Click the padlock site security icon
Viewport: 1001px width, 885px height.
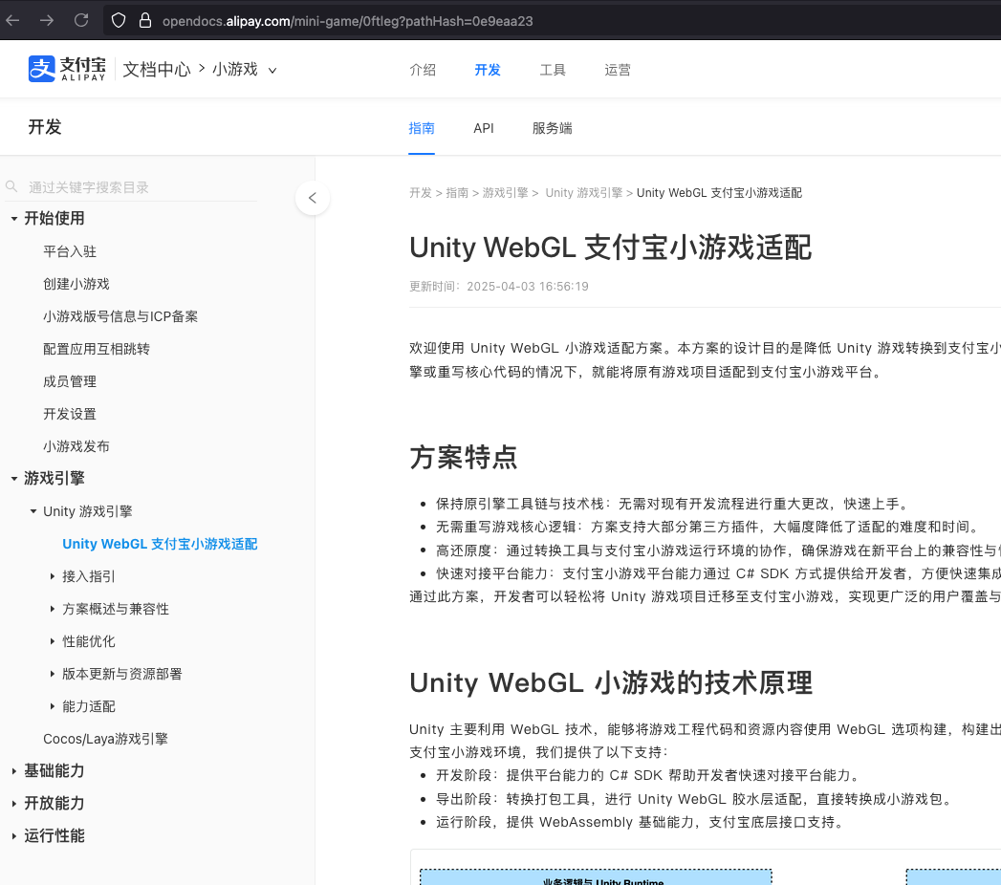click(145, 20)
